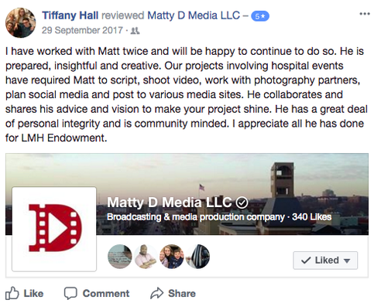Open Matty D Media red logo

click(x=54, y=229)
